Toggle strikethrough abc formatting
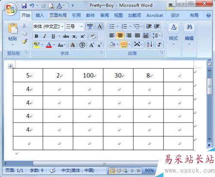The image size is (215, 177). tap(66, 36)
